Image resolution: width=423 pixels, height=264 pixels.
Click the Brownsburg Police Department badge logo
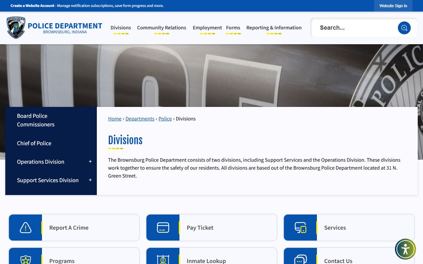[16, 28]
